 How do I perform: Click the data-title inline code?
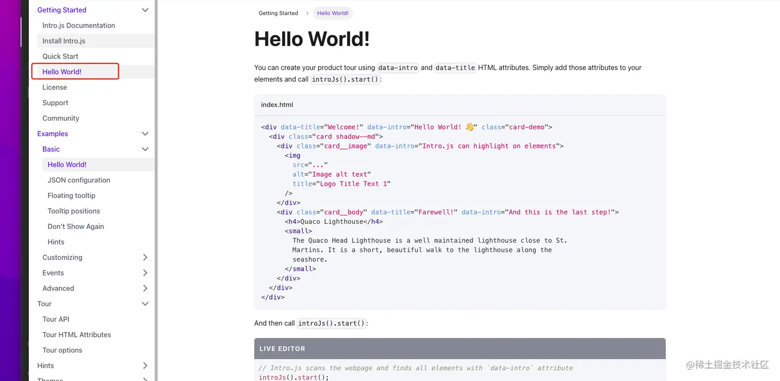[455, 68]
